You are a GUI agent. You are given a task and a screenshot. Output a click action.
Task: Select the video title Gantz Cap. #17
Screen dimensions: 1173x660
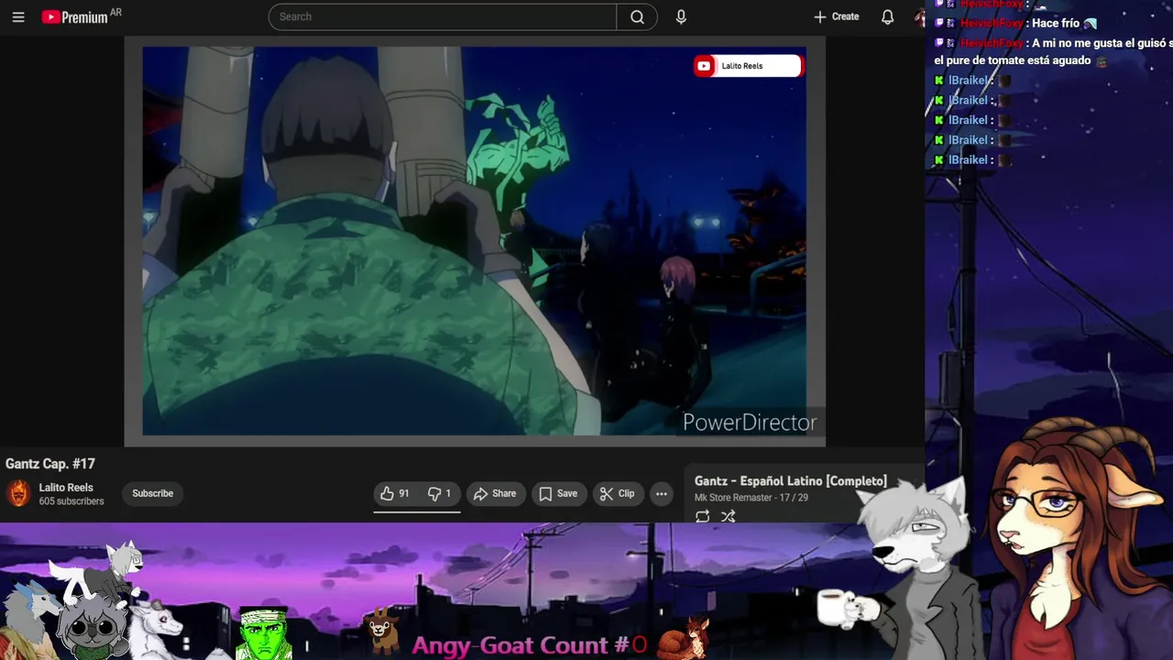click(50, 464)
